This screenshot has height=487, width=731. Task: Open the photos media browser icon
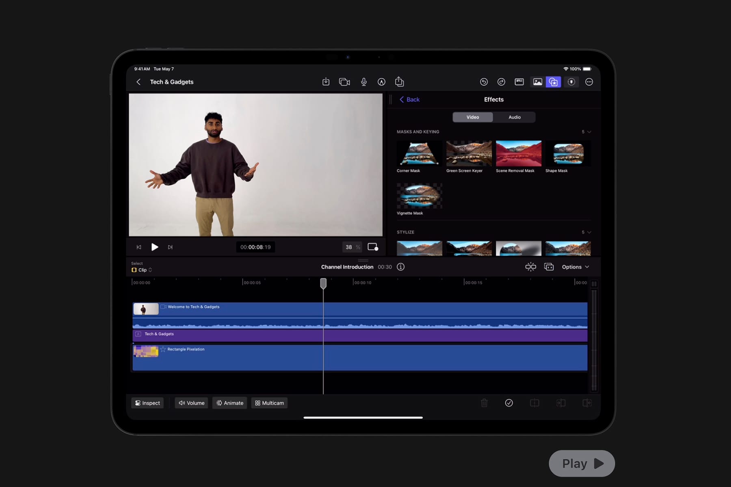pos(537,82)
